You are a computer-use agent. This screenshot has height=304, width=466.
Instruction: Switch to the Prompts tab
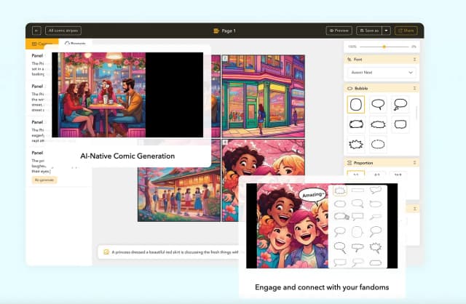[75, 44]
